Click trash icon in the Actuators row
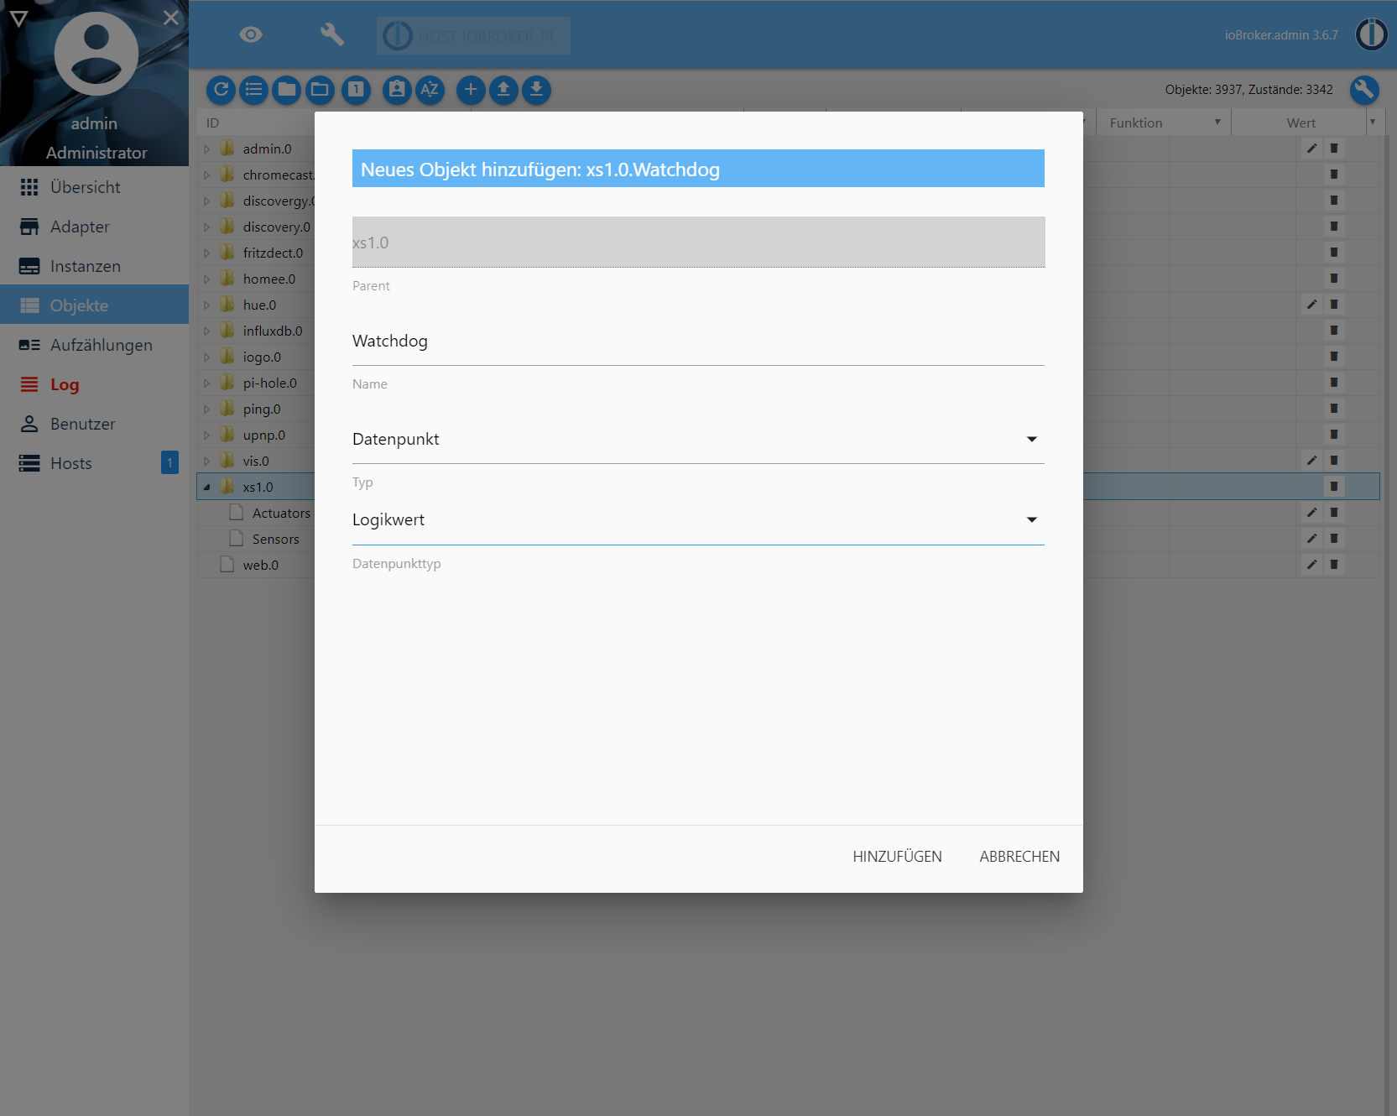Screen dimensions: 1397x1116 1333,513
